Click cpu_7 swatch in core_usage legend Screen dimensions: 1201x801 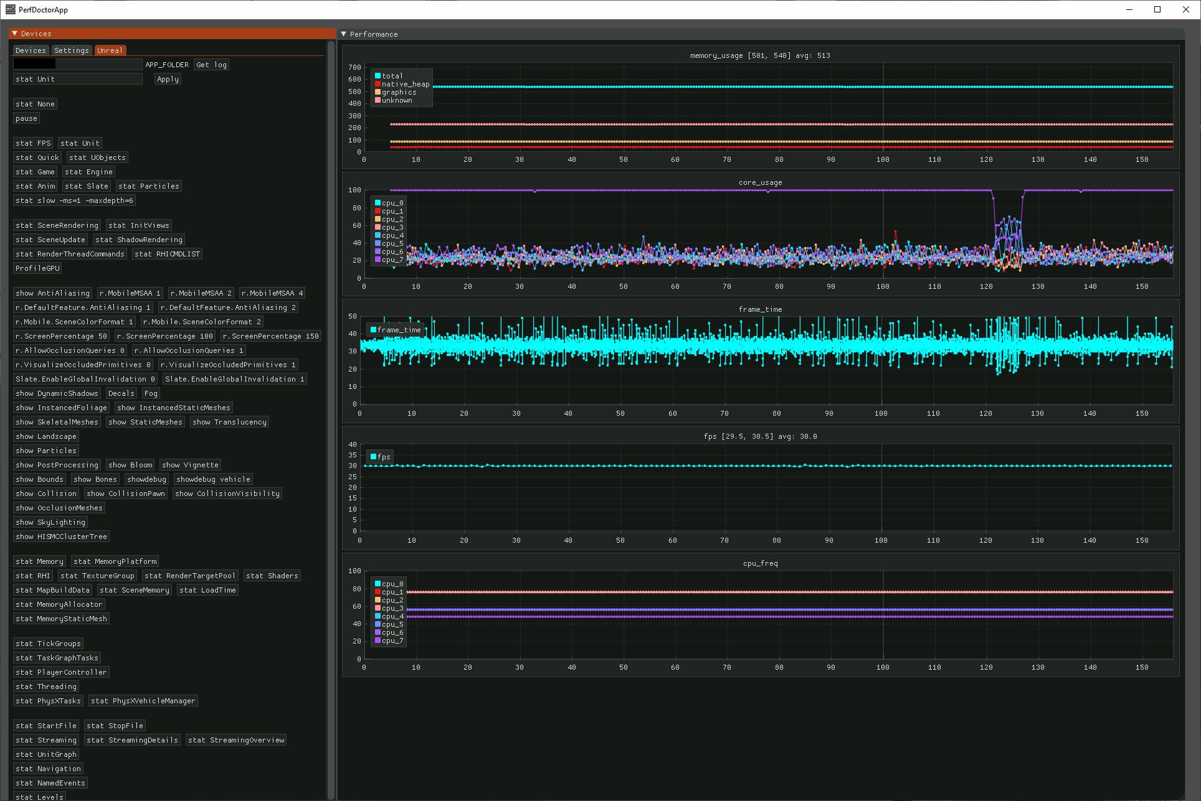(x=377, y=260)
